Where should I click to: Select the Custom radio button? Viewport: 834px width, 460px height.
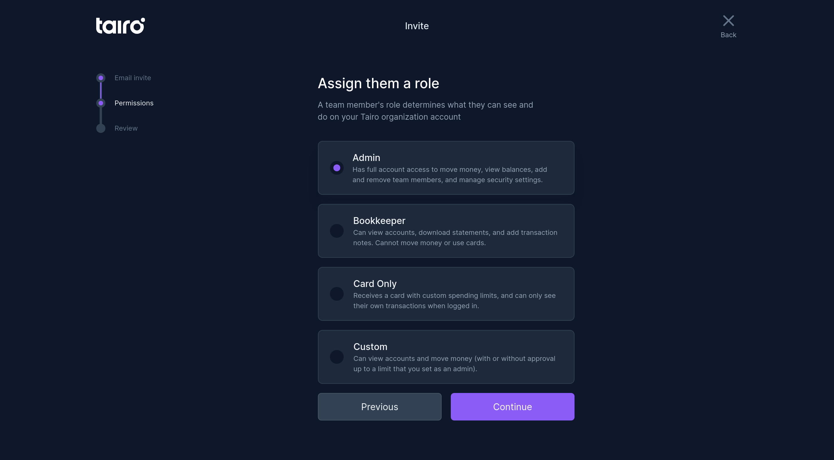coord(337,357)
